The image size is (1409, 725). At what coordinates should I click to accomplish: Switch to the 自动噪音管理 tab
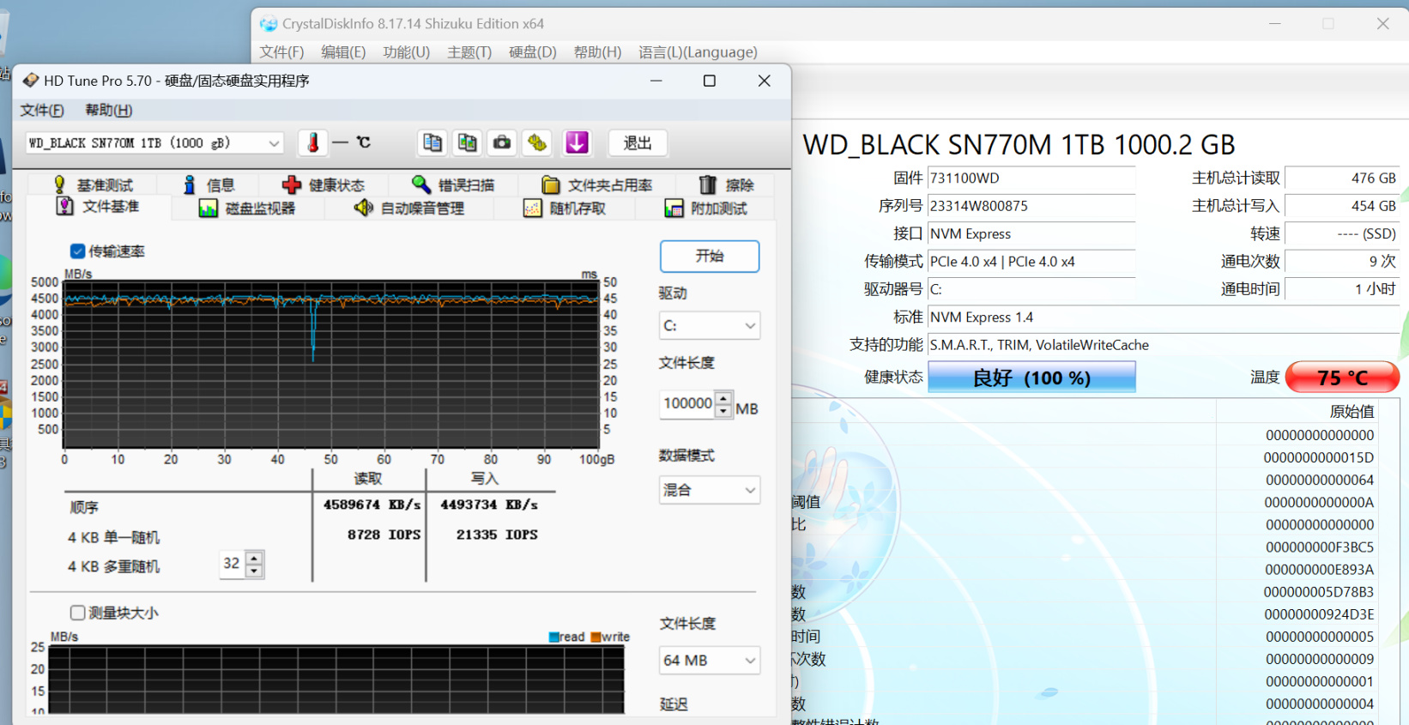[409, 208]
